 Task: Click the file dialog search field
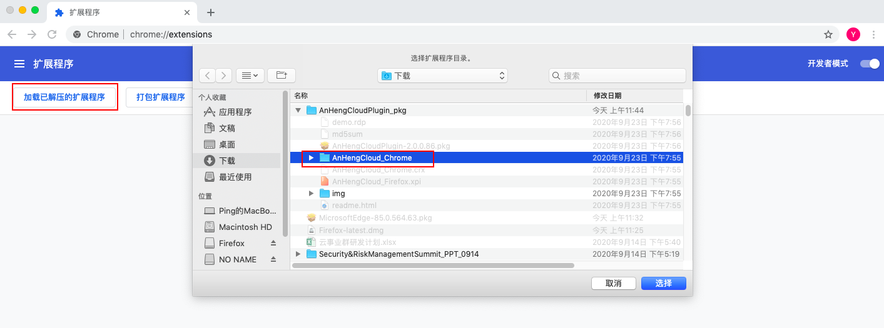tap(617, 76)
